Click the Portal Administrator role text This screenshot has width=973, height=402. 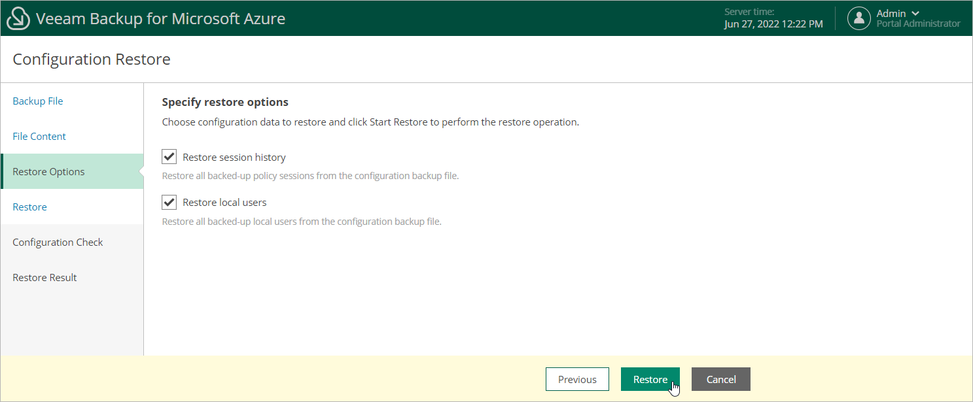[x=919, y=24]
